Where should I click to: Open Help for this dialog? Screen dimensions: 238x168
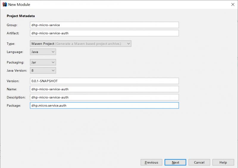click(x=223, y=162)
